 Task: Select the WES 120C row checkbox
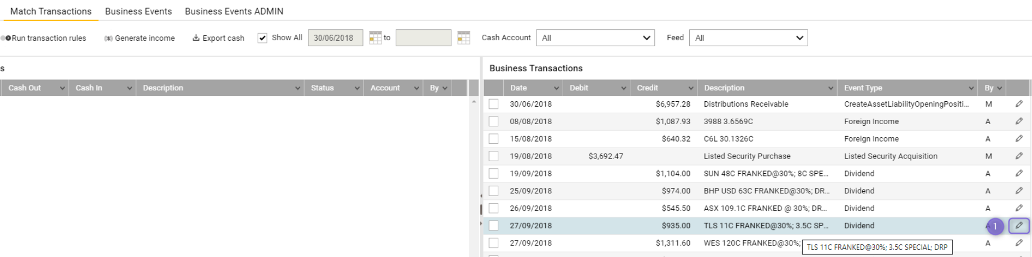coord(493,243)
